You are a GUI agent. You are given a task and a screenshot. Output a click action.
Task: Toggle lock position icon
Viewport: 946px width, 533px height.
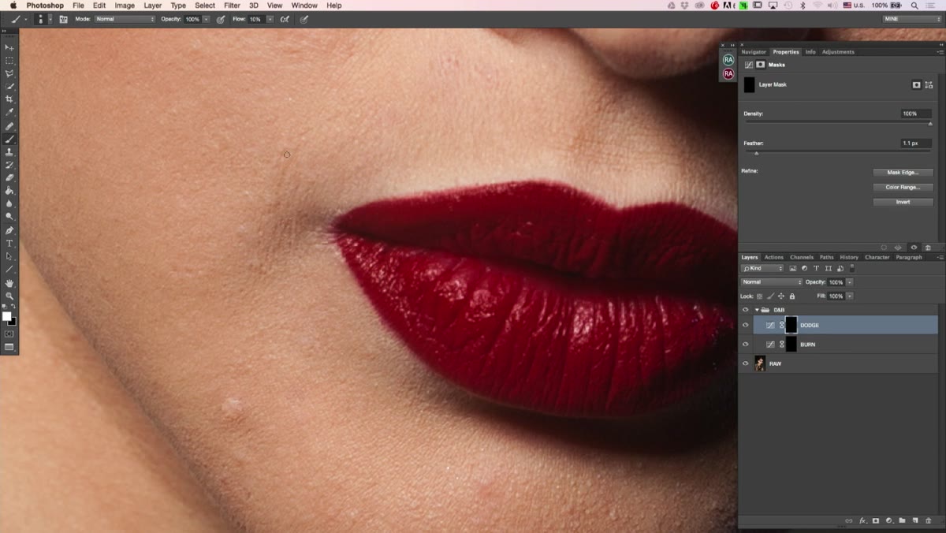point(781,296)
